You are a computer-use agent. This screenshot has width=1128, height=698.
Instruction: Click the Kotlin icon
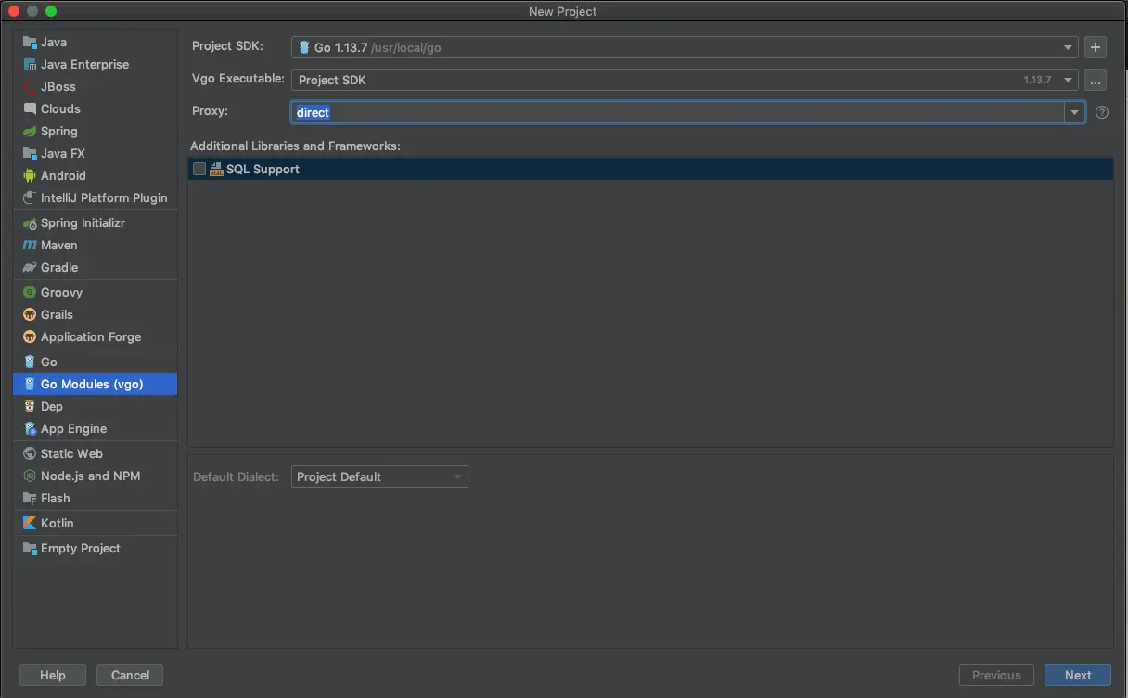(x=30, y=523)
